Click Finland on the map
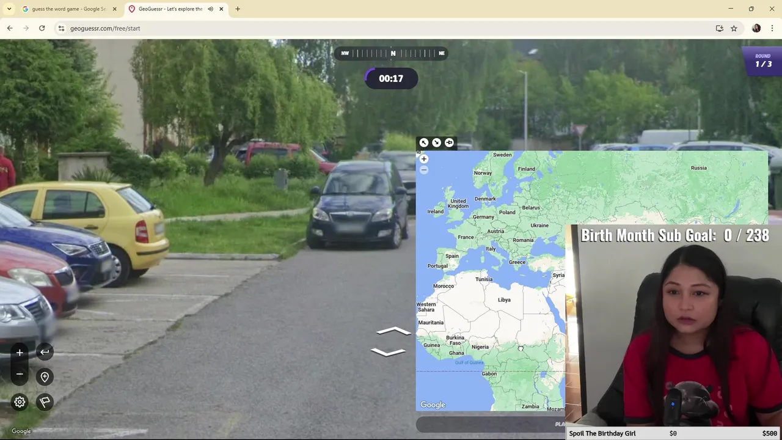782x440 pixels. [526, 169]
